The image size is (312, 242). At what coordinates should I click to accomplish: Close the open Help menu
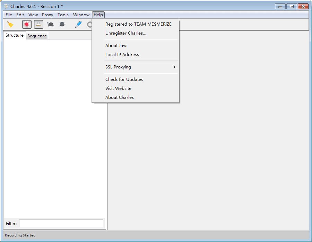(x=98, y=15)
